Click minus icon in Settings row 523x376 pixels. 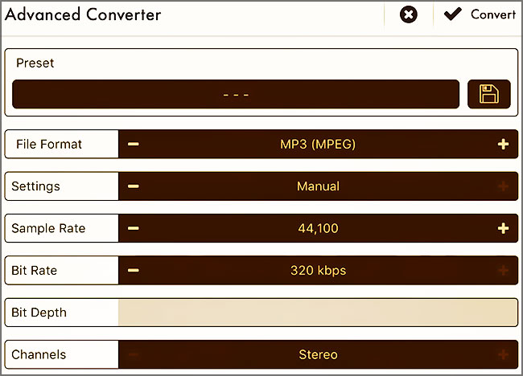coord(134,186)
